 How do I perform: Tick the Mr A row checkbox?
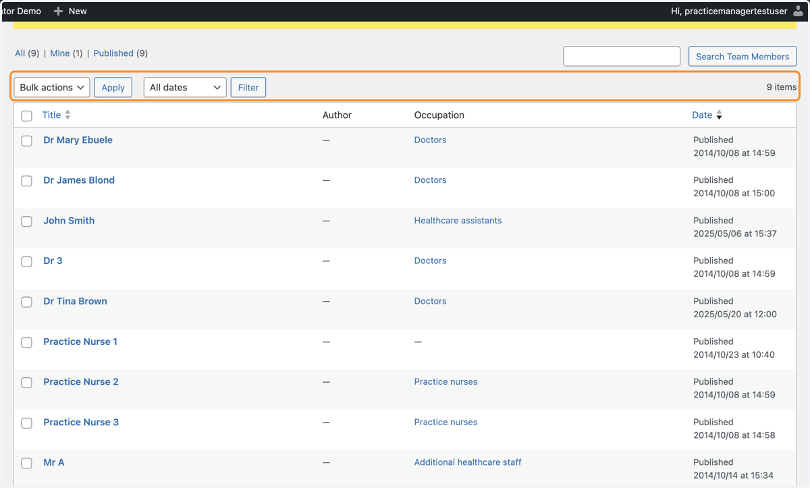[27, 463]
